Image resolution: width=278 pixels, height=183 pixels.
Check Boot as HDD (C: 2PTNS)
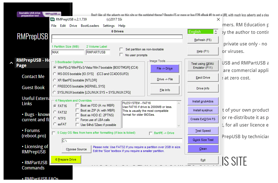[x=77, y=115]
